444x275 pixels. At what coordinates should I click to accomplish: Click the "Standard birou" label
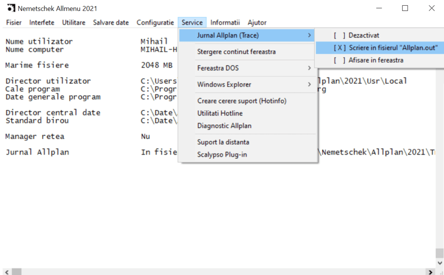[37, 121]
